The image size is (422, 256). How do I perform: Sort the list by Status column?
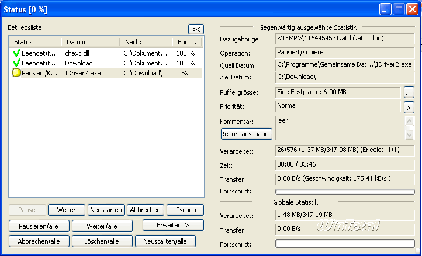click(35, 42)
